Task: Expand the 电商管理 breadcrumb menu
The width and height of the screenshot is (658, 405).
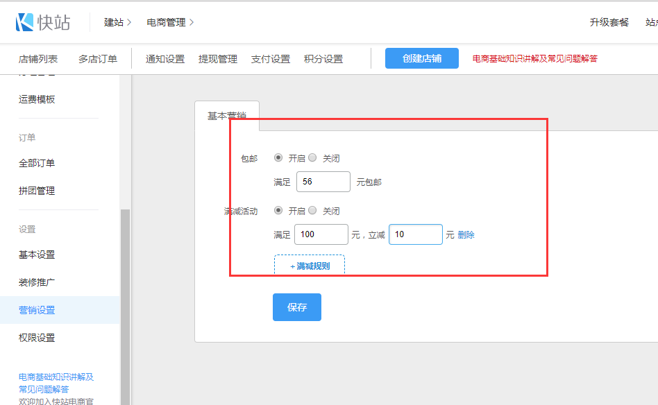Action: click(x=169, y=22)
